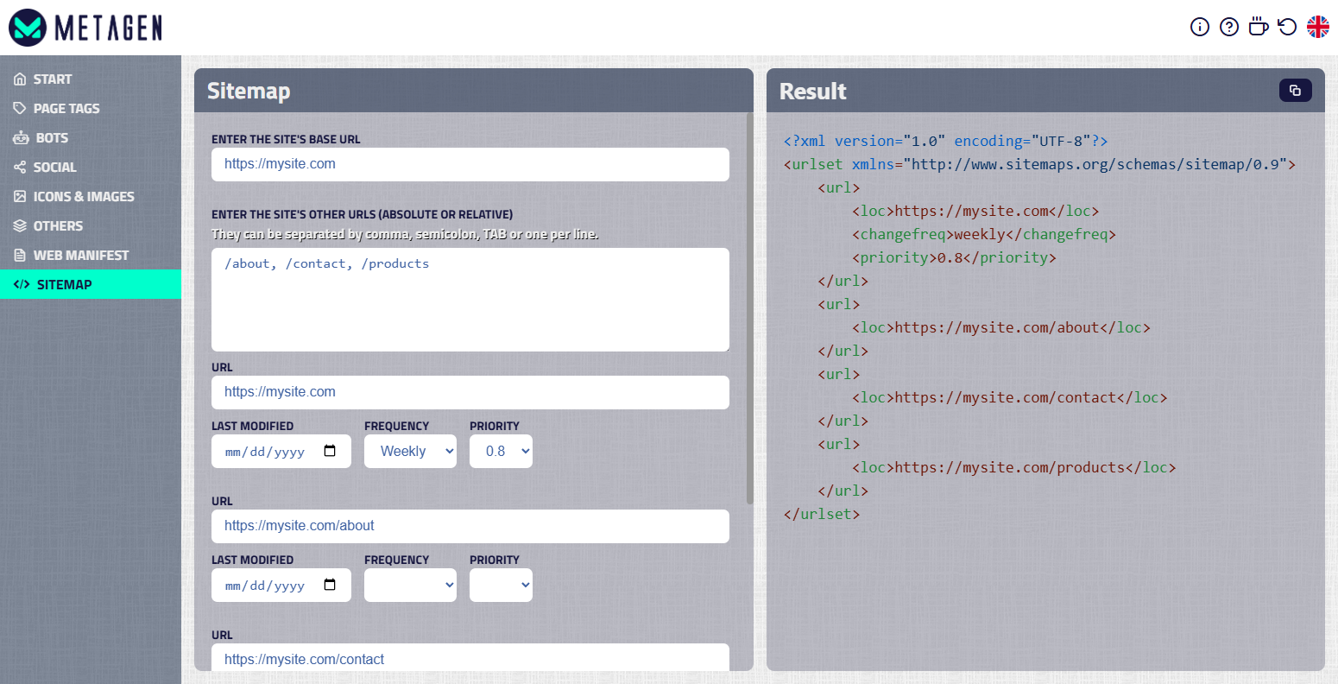Change the Priority dropdown showing 0.8
The image size is (1338, 684).
501,451
